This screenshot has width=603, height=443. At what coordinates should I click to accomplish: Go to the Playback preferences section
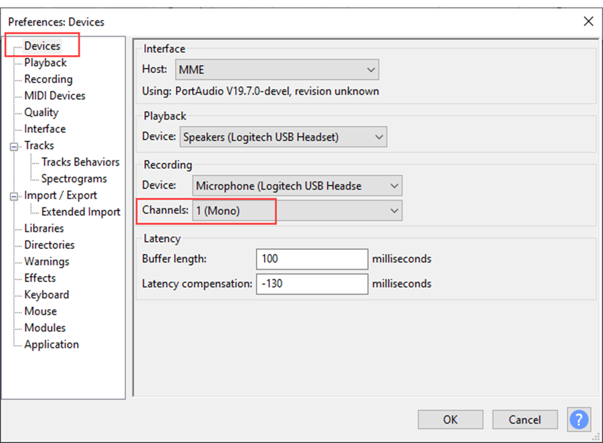(x=45, y=62)
